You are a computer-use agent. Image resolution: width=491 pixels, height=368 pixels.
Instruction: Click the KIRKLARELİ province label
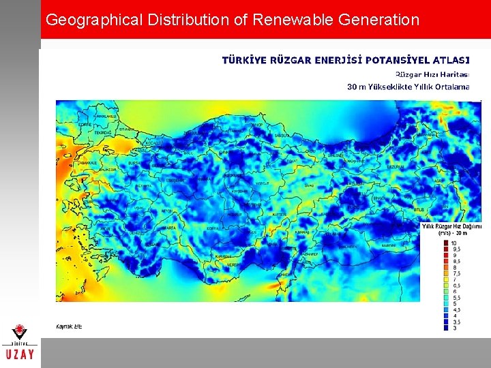coord(105,116)
